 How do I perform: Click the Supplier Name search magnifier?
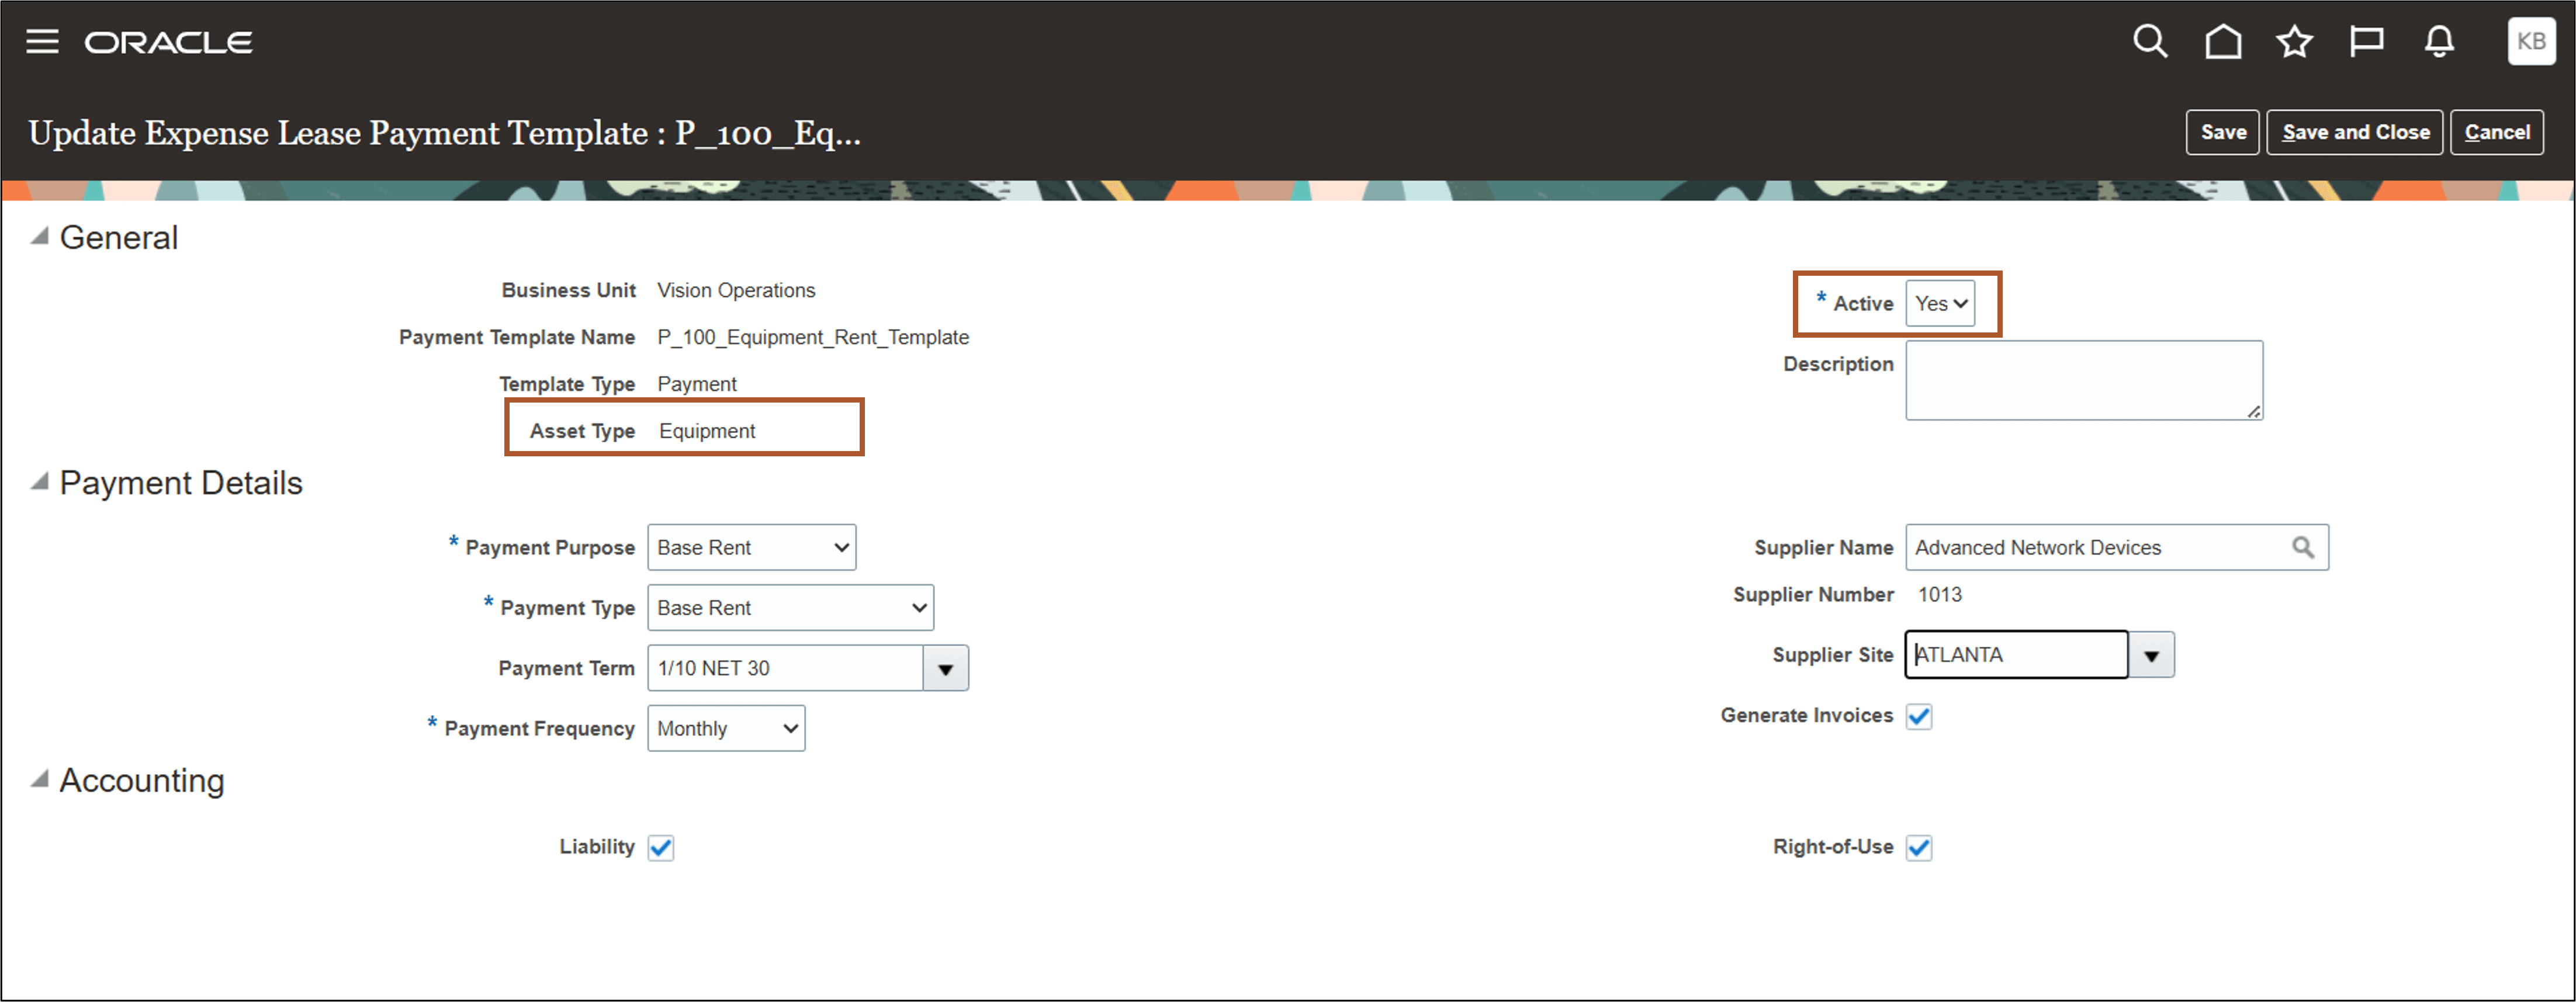[2303, 547]
